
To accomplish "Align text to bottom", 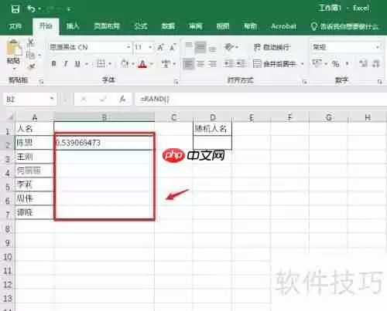I will (x=212, y=49).
